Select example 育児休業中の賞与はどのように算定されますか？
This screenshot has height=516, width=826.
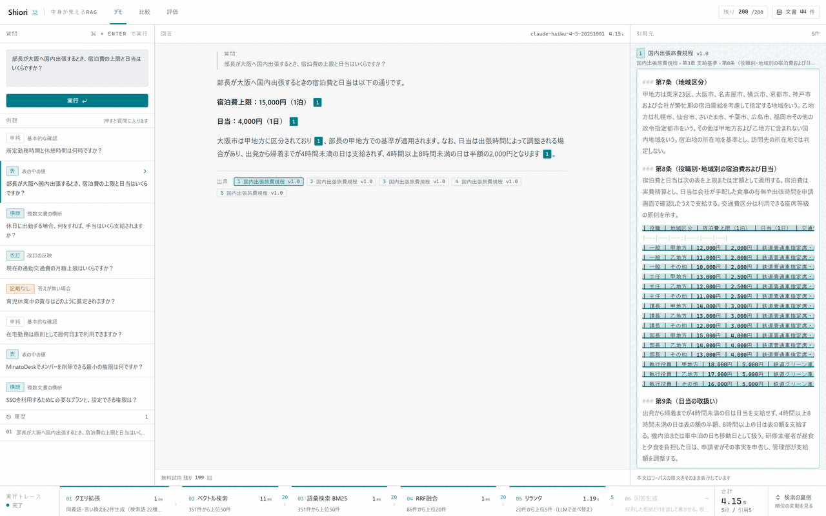tap(77, 295)
